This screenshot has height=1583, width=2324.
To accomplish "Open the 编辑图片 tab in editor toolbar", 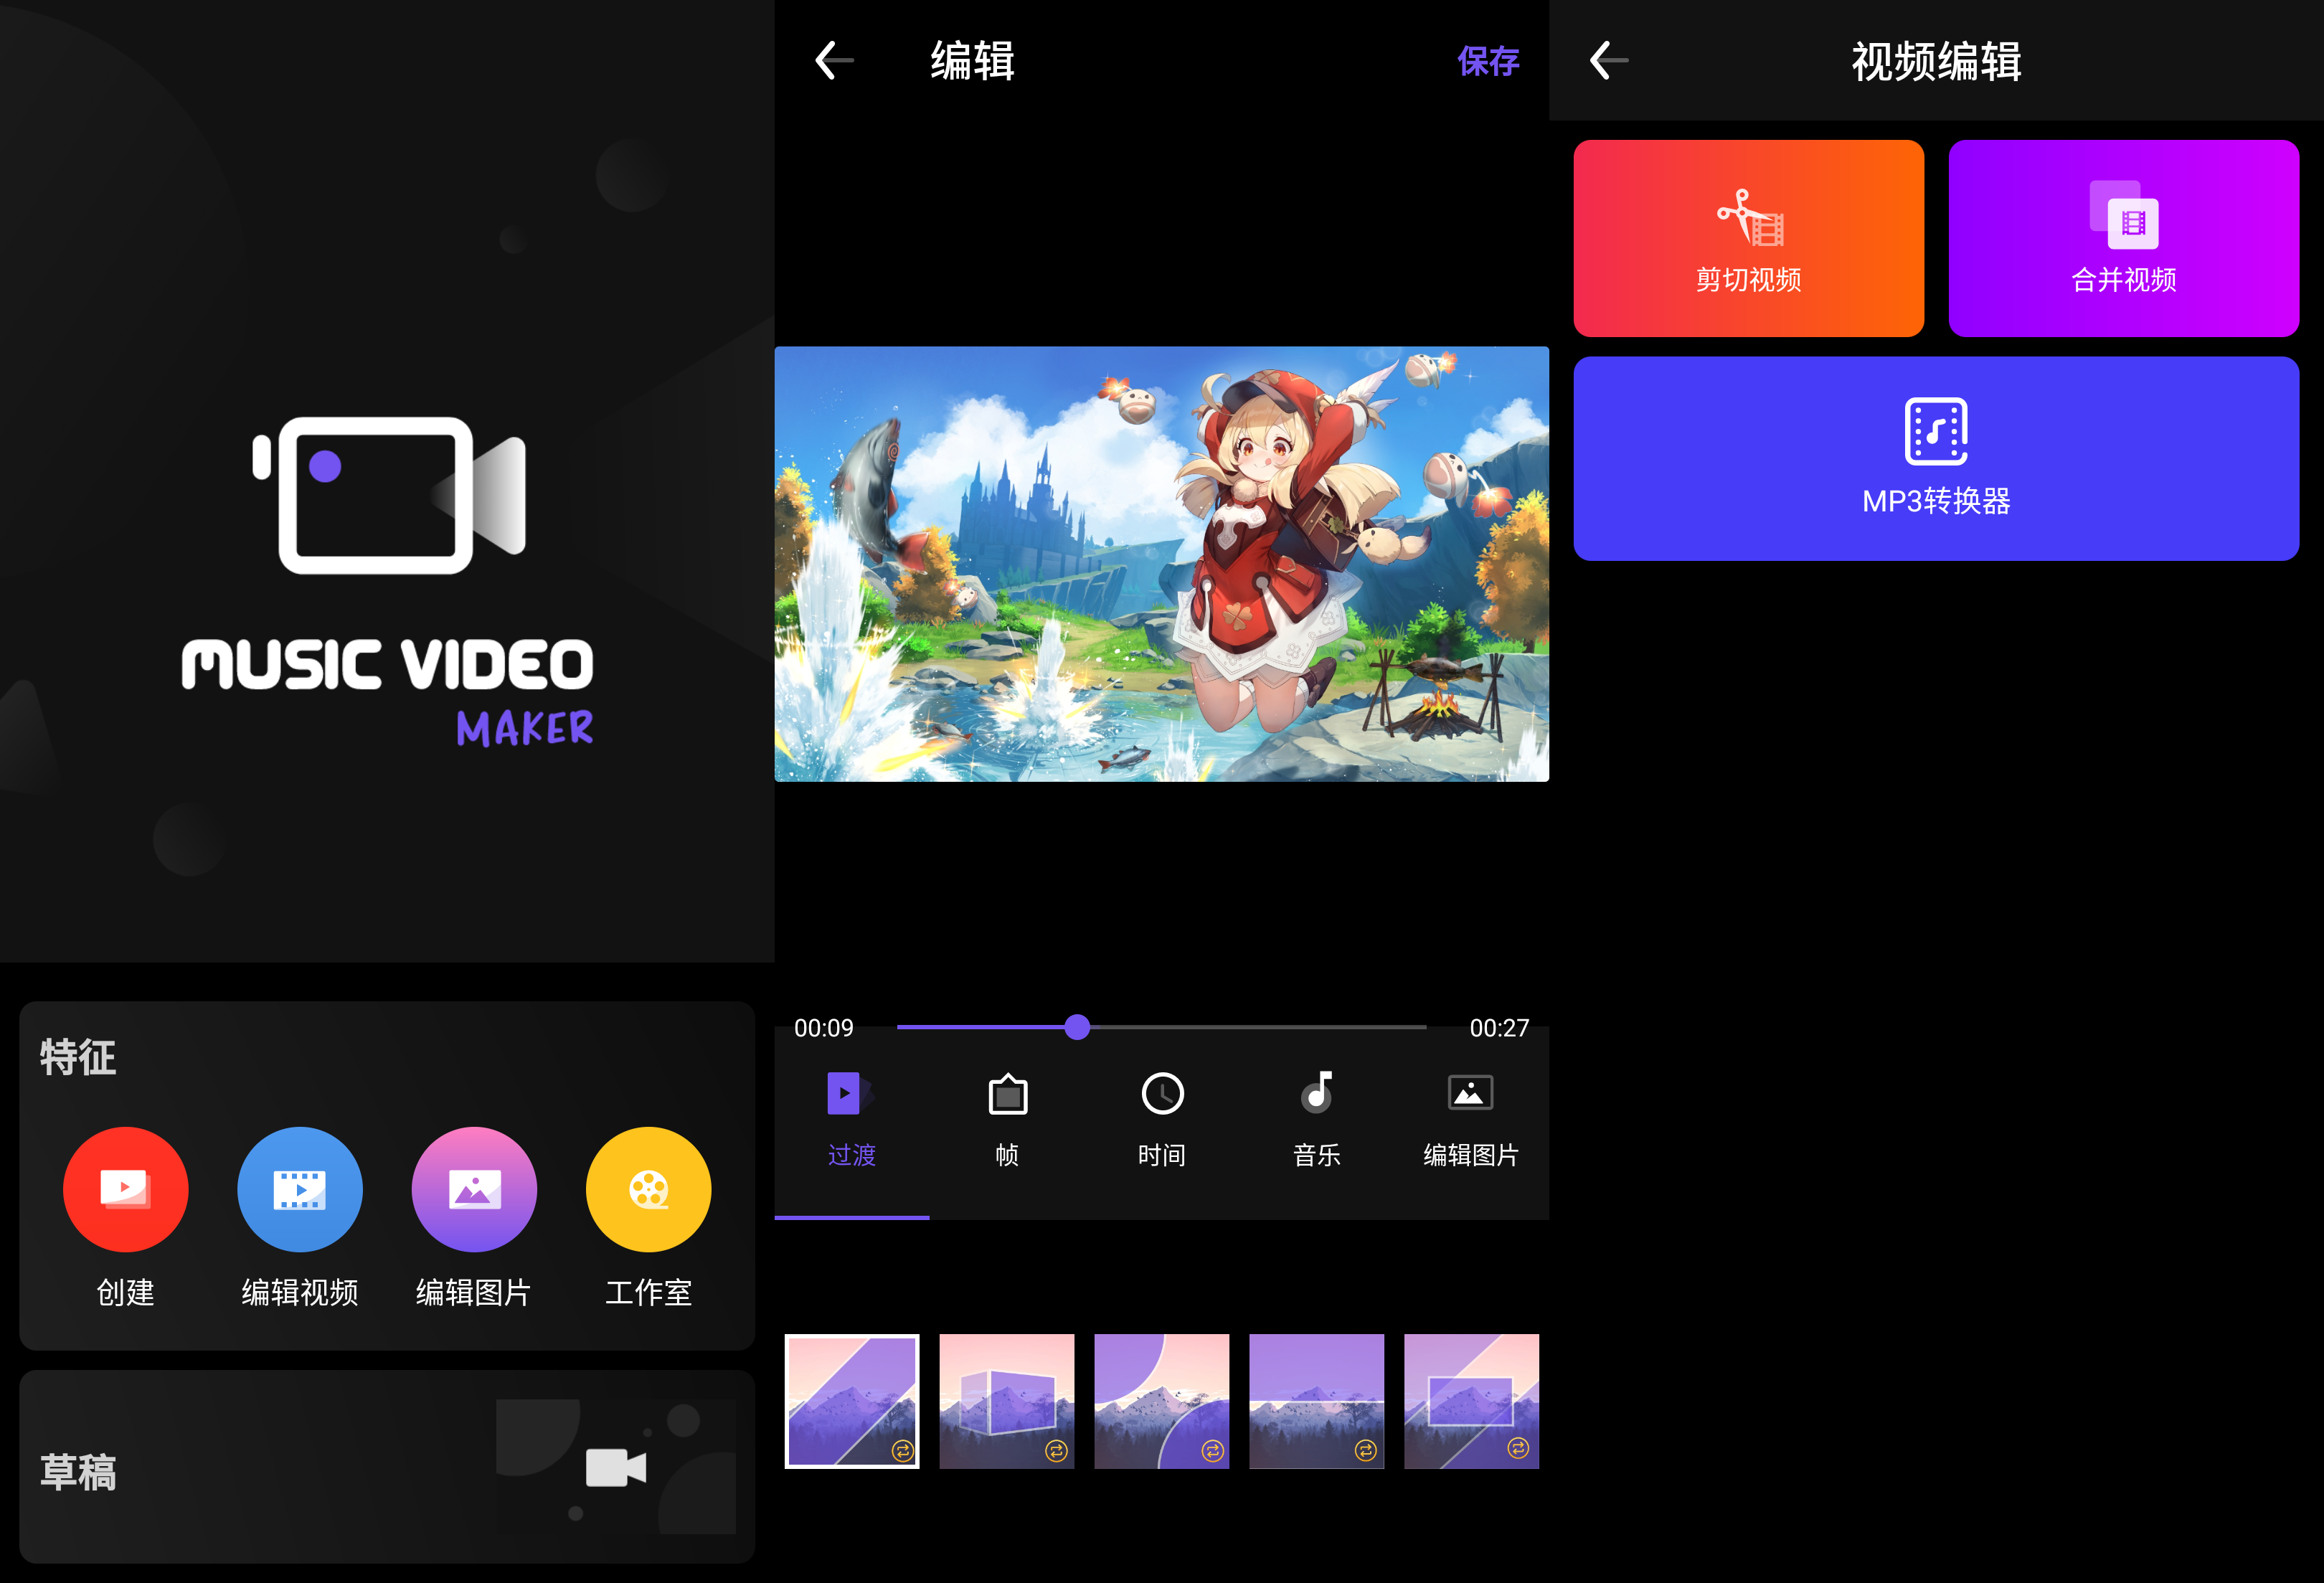I will 1470,1120.
